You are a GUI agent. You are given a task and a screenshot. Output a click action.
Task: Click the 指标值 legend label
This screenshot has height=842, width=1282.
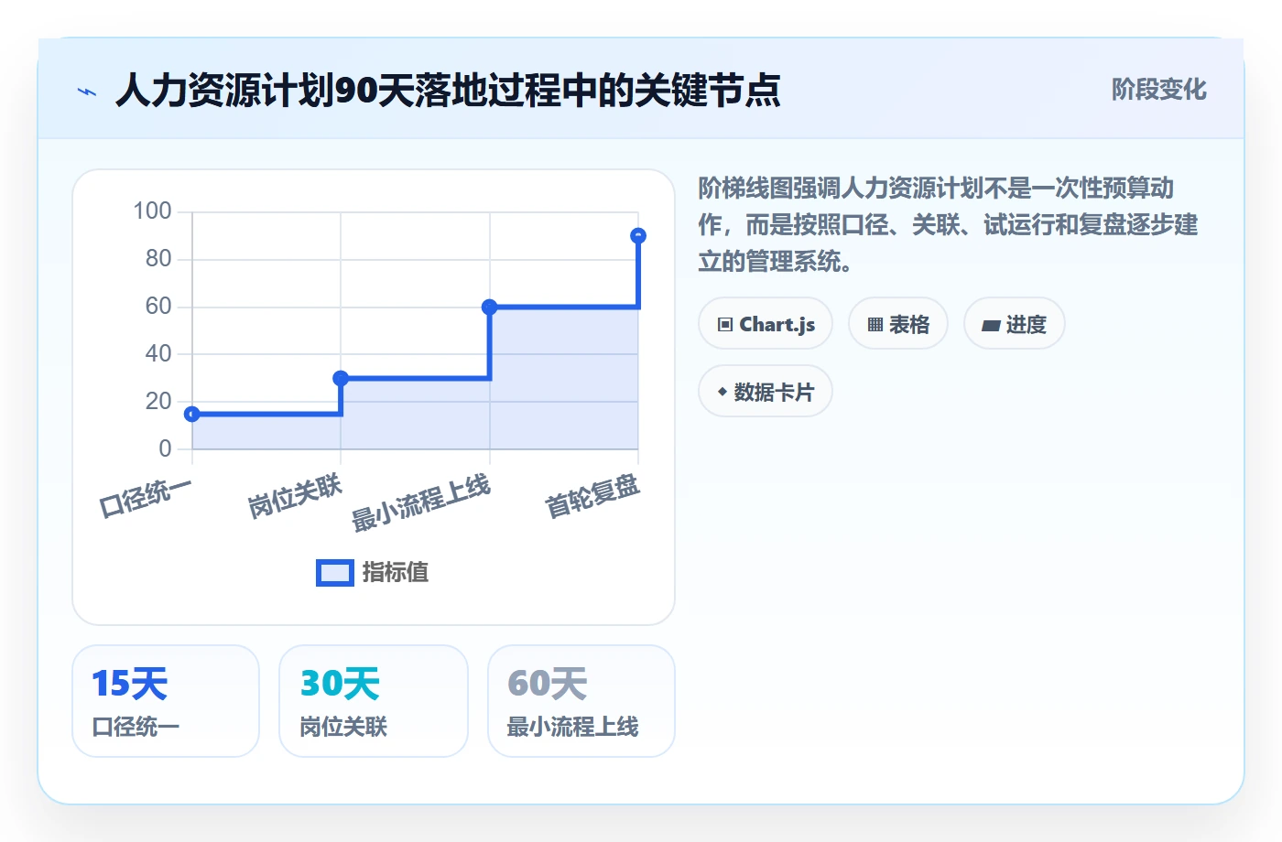point(396,573)
